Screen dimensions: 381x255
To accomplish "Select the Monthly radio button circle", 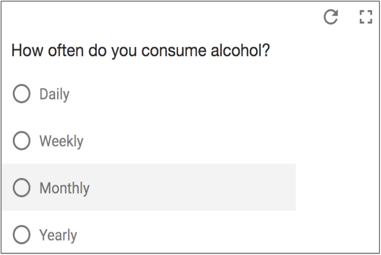I will pos(22,188).
